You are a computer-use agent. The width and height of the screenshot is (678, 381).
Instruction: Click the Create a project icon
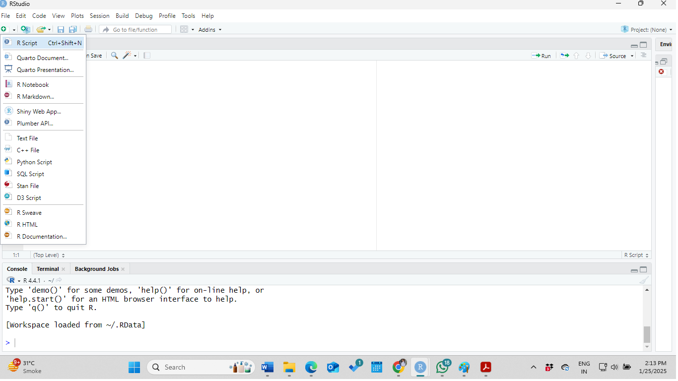(x=25, y=30)
